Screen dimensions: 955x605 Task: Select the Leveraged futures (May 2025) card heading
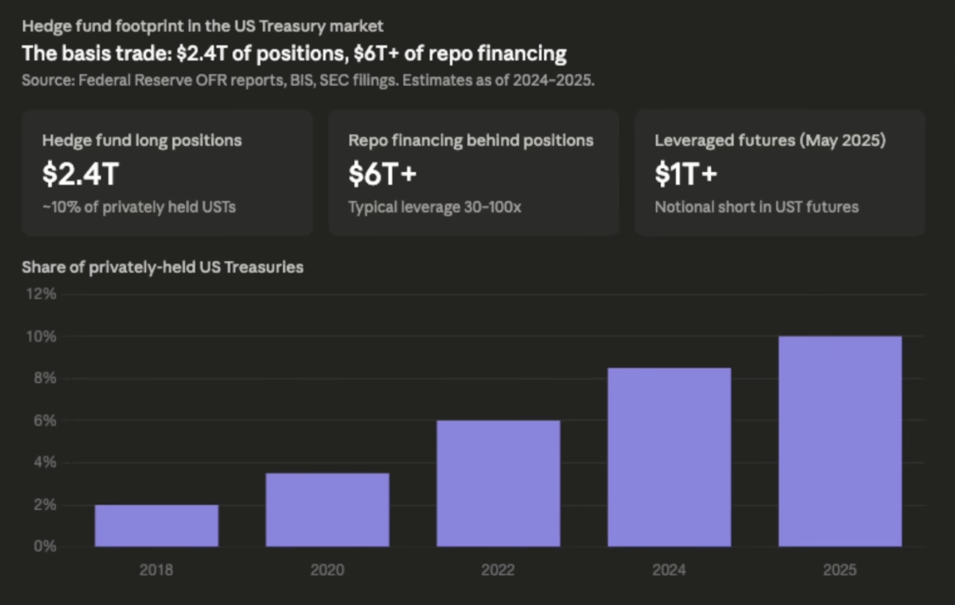tap(770, 140)
